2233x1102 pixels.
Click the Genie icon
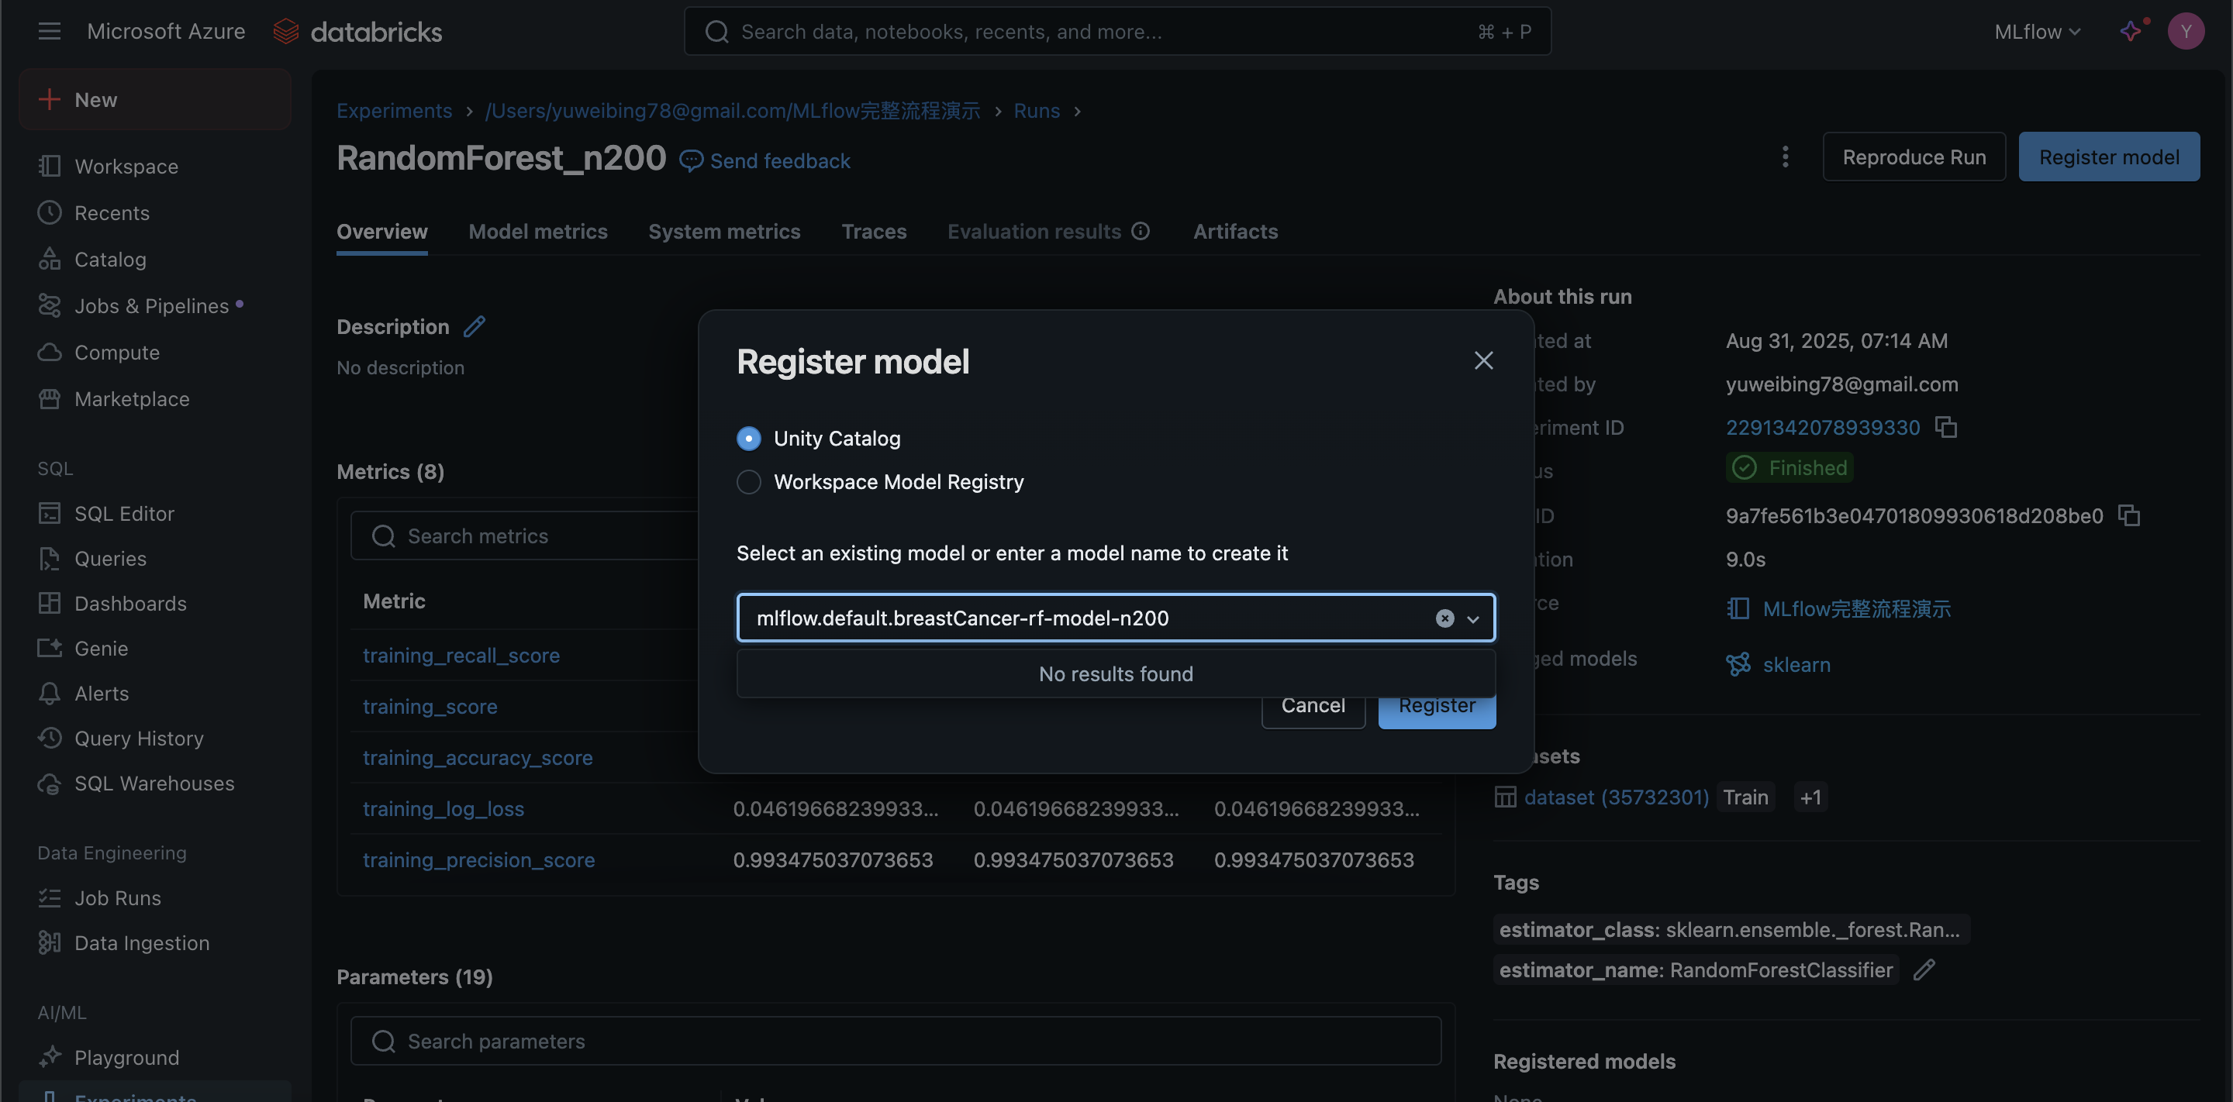[x=50, y=648]
